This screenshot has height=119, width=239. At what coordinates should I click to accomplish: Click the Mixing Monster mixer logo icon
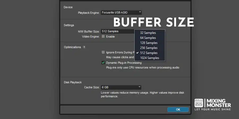point(199,103)
